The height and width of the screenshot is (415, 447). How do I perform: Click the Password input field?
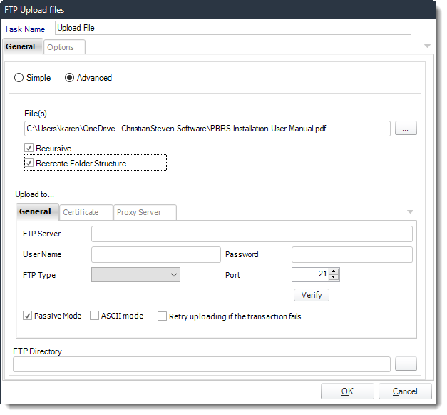coord(351,254)
